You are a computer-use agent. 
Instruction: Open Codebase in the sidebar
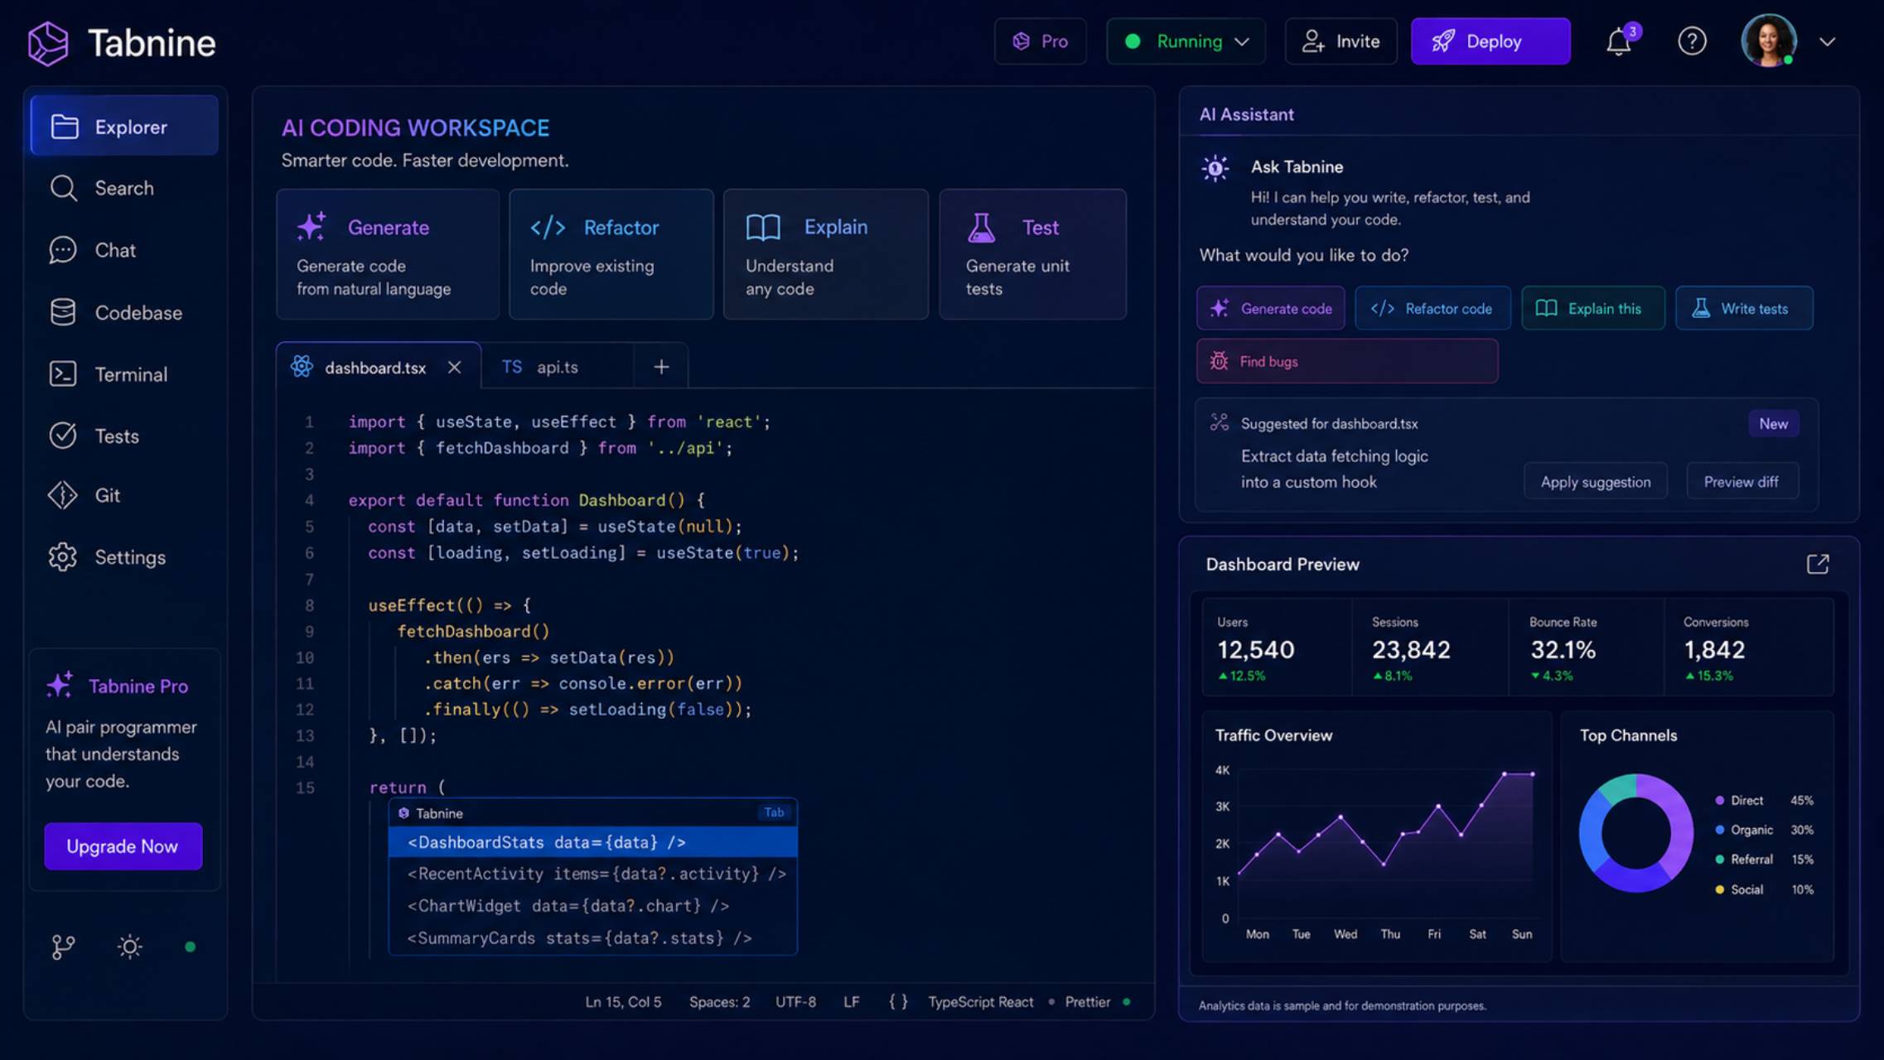124,312
